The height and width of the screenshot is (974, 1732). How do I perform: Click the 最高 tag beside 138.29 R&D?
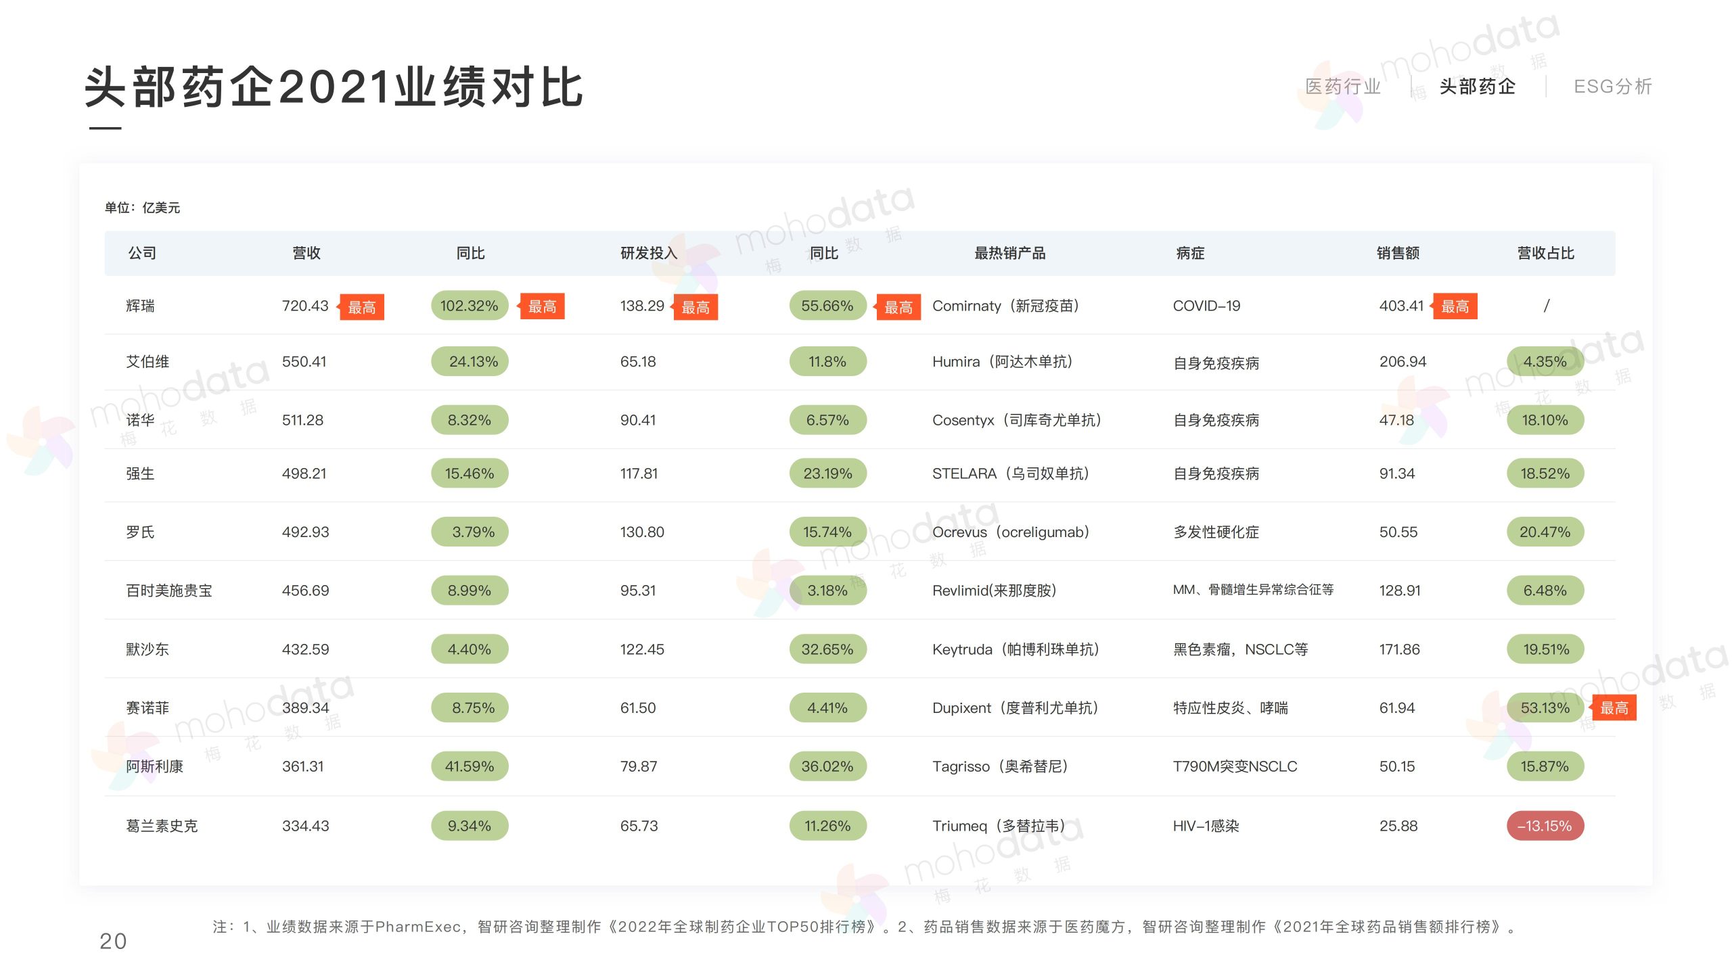[x=696, y=307]
